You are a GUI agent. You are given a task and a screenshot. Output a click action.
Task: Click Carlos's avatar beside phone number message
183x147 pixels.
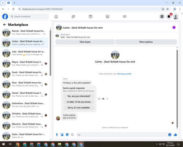tap(58, 118)
